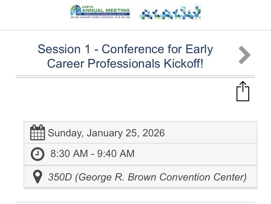This screenshot has height=204, width=271.
Task: Click 'Career Professionals Kickoff!' in the session title
Action: (125, 64)
